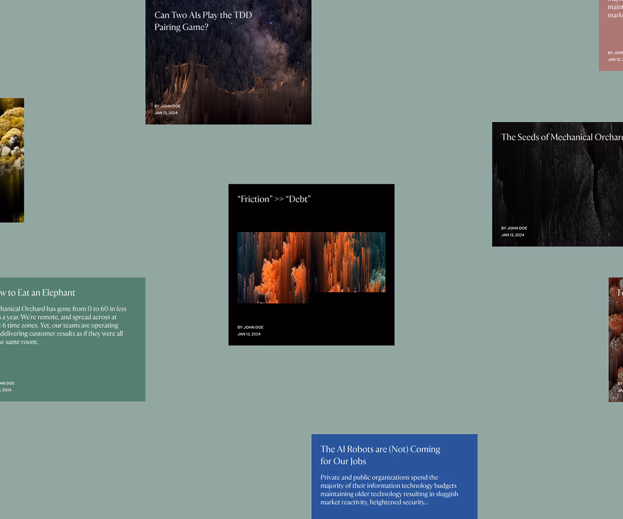Open "The Seeds of Mechanical Orchard" card title

click(x=562, y=137)
